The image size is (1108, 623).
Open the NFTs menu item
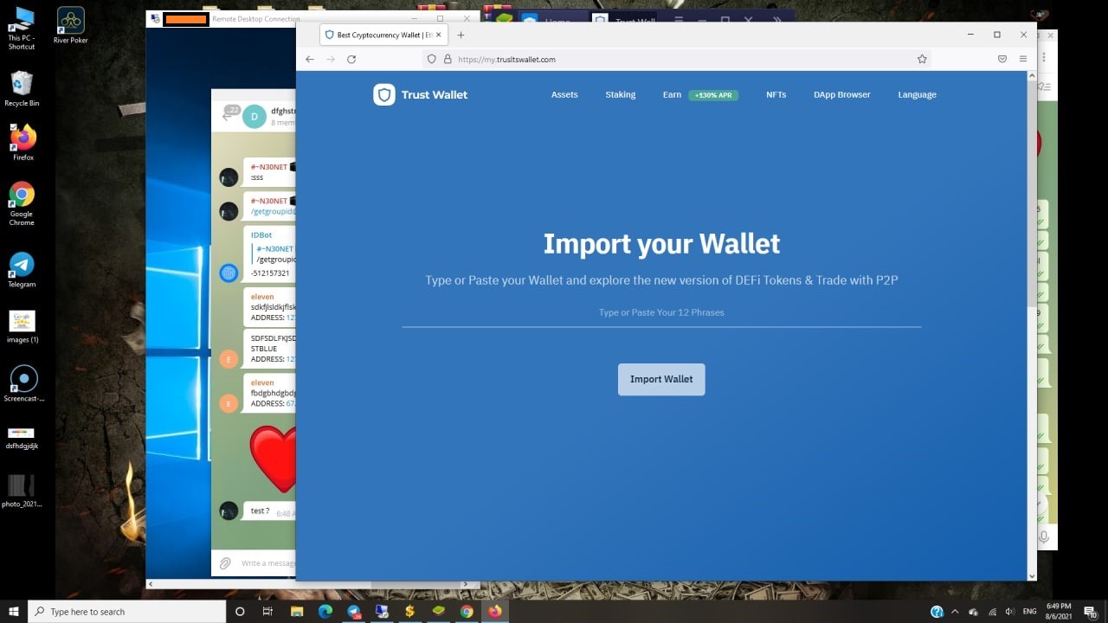[x=776, y=95]
